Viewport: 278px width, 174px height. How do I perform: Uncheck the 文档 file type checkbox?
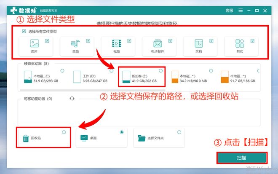coord(211,41)
